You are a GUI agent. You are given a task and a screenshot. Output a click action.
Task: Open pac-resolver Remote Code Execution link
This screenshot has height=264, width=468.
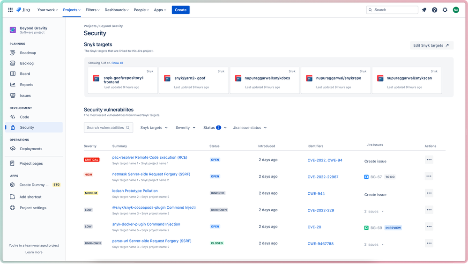(x=149, y=157)
